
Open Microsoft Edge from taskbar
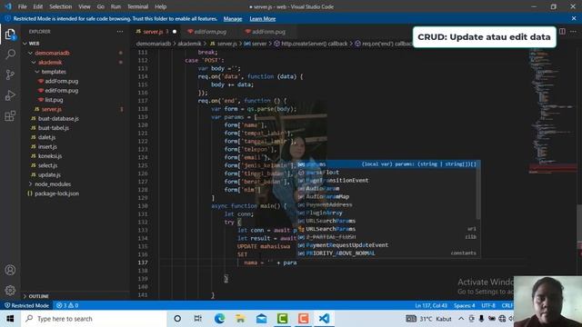point(219,319)
